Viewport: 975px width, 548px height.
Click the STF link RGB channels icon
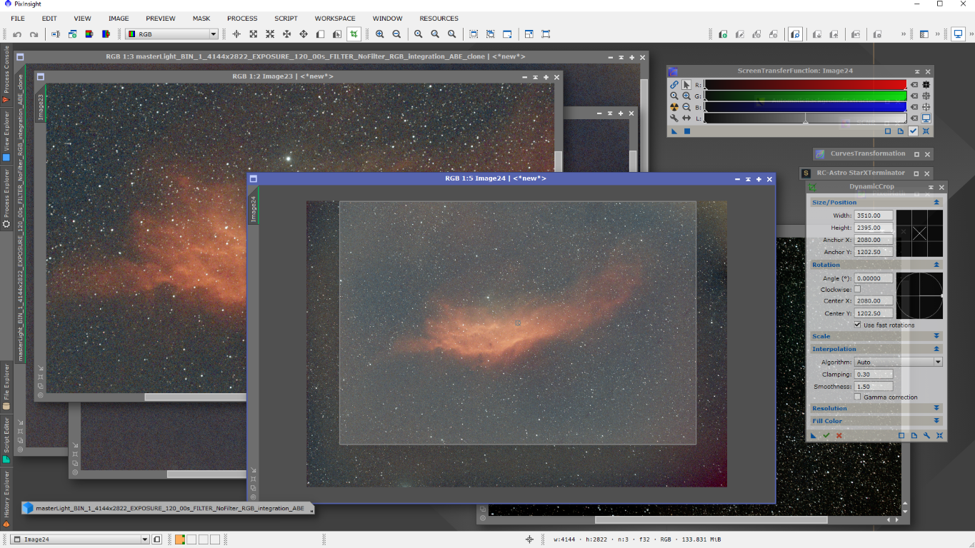pyautogui.click(x=674, y=84)
